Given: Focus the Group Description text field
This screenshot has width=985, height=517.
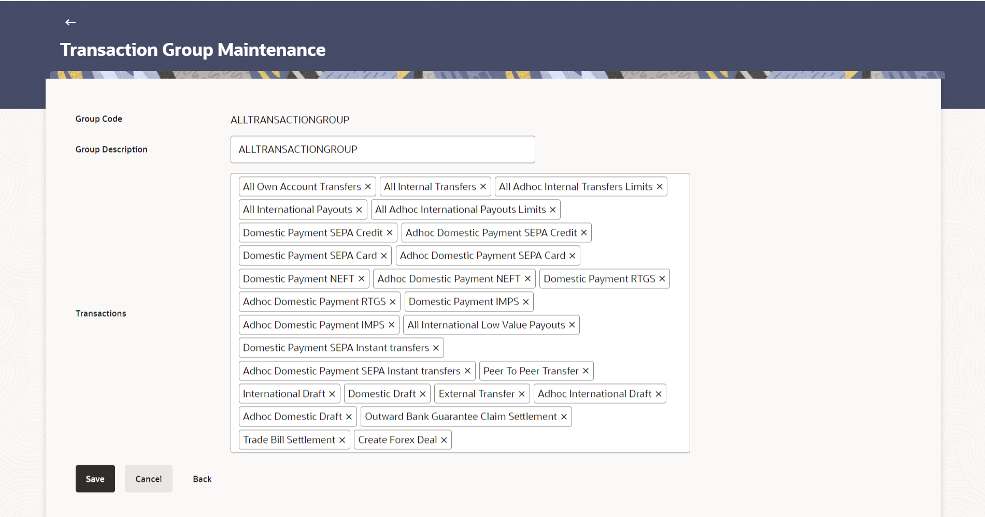Looking at the screenshot, I should click(x=382, y=150).
